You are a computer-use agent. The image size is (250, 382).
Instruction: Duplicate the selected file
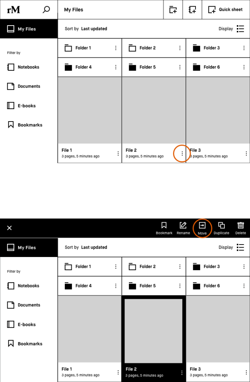tap(222, 228)
